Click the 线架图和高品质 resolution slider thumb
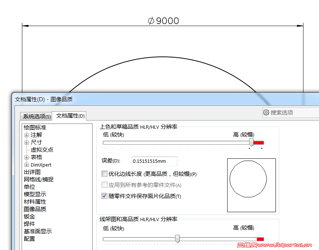 pyautogui.click(x=177, y=239)
